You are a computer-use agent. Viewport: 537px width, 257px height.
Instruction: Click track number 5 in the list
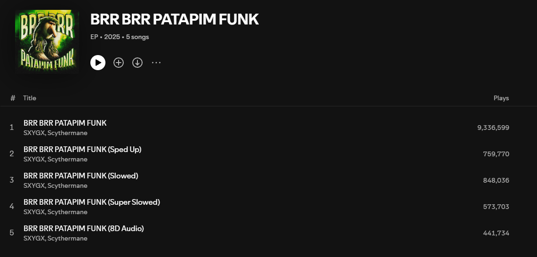(x=12, y=233)
